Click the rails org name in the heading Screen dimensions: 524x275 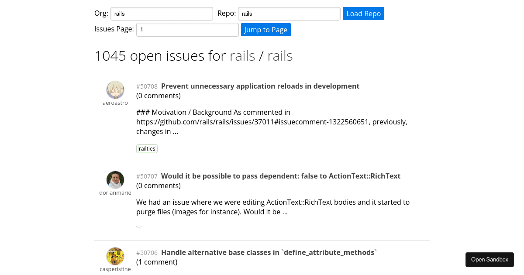[x=242, y=55]
